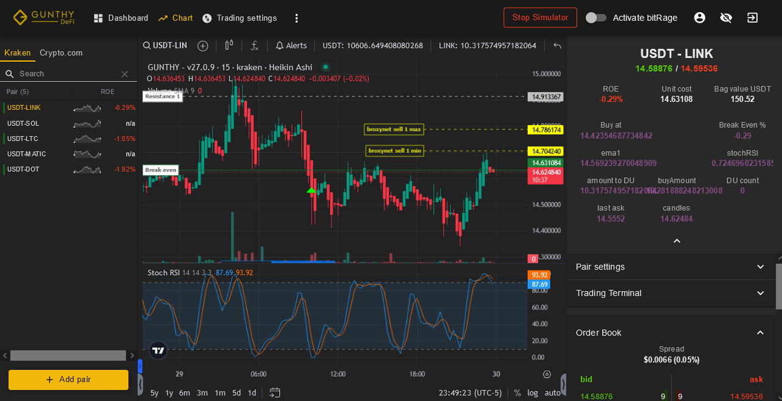Sort pairs by ROE column header
Screen dimensions: 782x401
(108, 92)
